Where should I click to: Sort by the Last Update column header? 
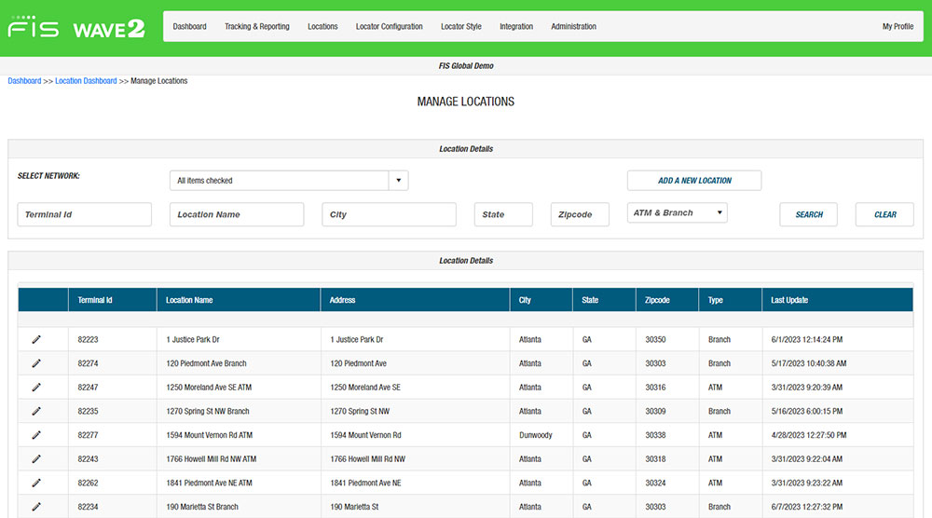(x=789, y=300)
